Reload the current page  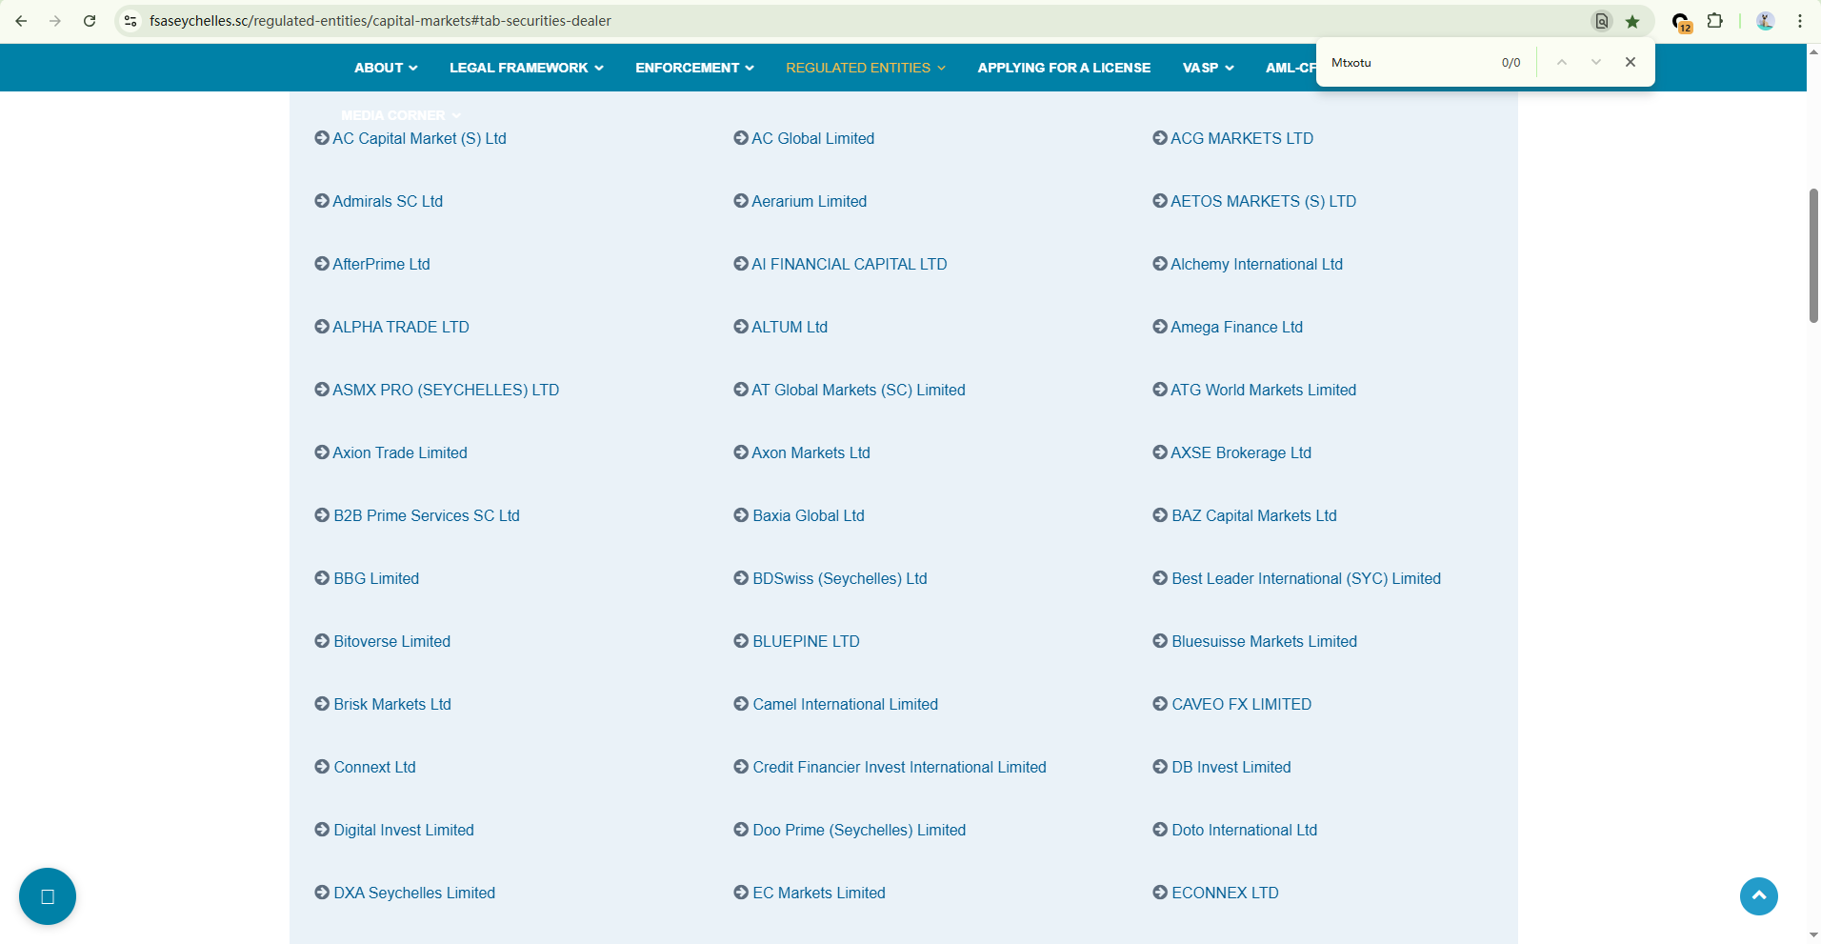(90, 21)
